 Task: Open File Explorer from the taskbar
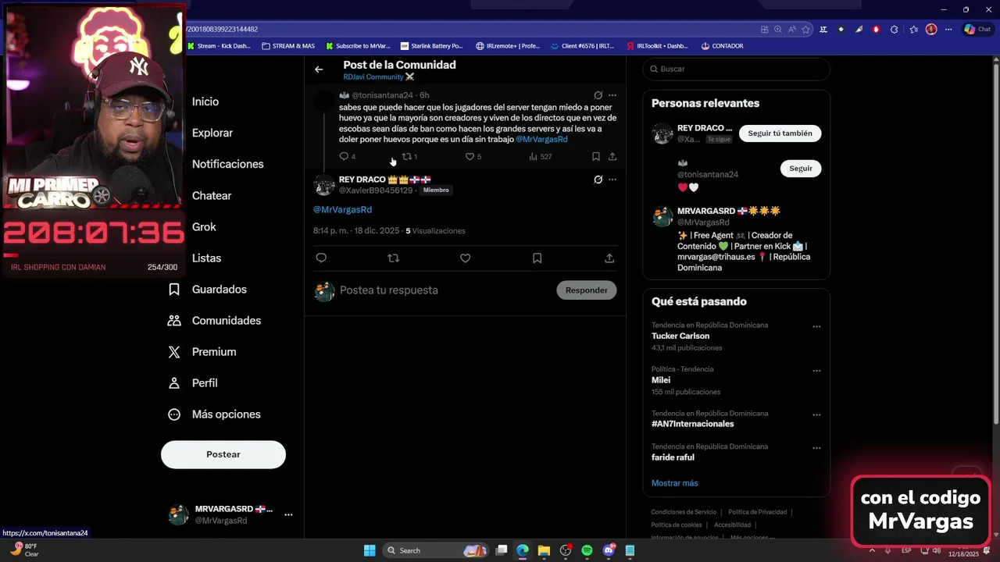click(544, 550)
